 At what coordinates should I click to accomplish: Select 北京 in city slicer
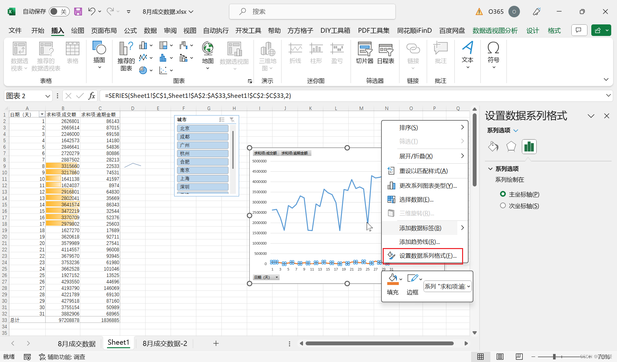[x=202, y=128]
